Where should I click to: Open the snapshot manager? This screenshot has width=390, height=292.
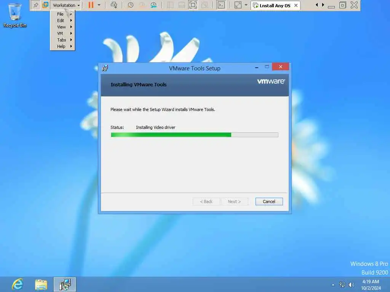154,5
